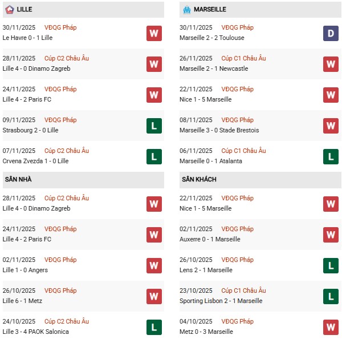Viewport: 342px width, 339px height.
Task: Open Cúp C1 Châu Âu link for Newcastle match
Action: click(243, 58)
